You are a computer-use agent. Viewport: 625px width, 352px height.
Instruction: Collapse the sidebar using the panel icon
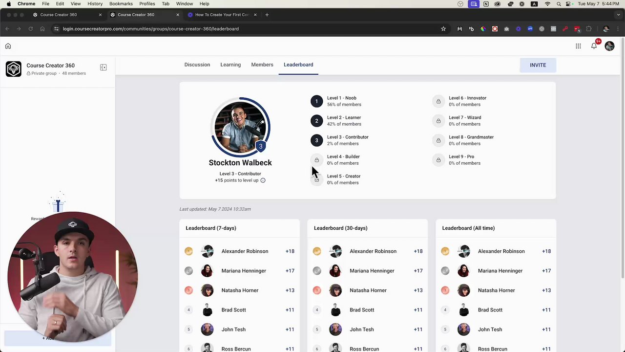[103, 67]
